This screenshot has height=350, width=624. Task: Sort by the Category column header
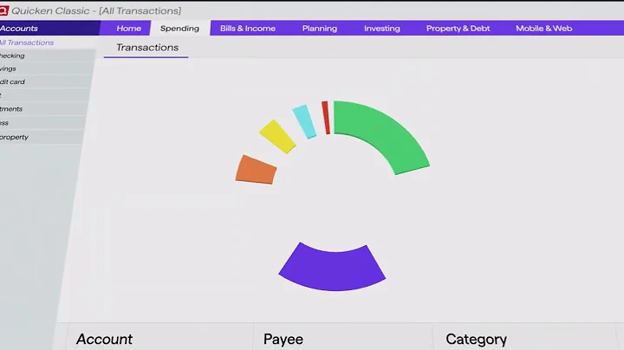pyautogui.click(x=477, y=340)
